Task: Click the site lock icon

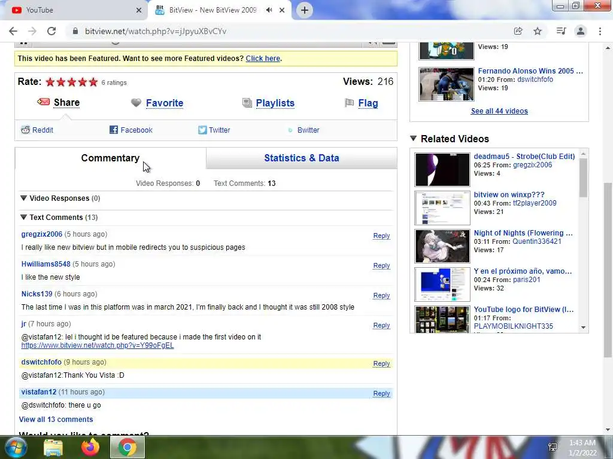Action: 75,31
